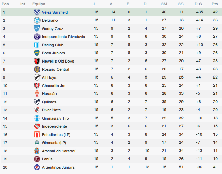This screenshot has height=174, width=222.
Task: Sort table by Pos column header
Action: click(x=5, y=4)
